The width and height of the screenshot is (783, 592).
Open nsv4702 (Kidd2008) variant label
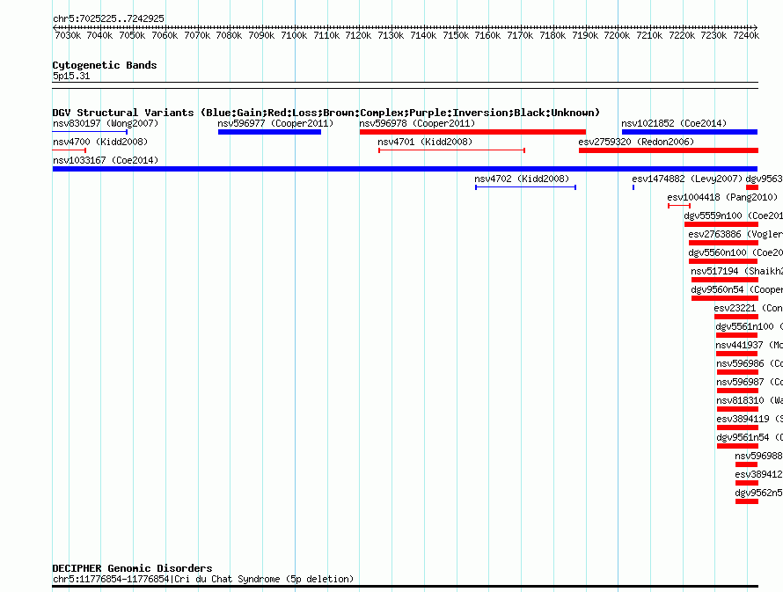[x=522, y=179]
